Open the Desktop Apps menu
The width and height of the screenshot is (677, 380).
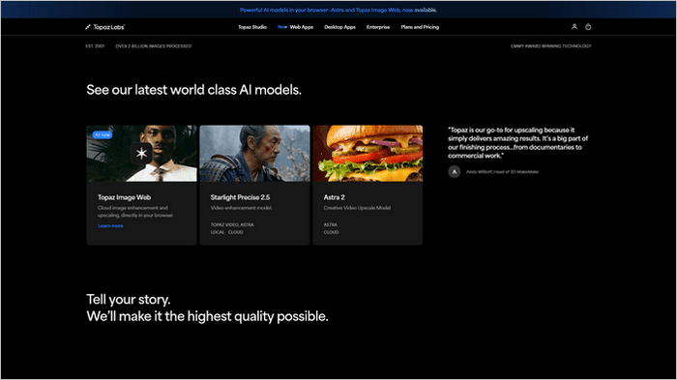pyautogui.click(x=339, y=27)
